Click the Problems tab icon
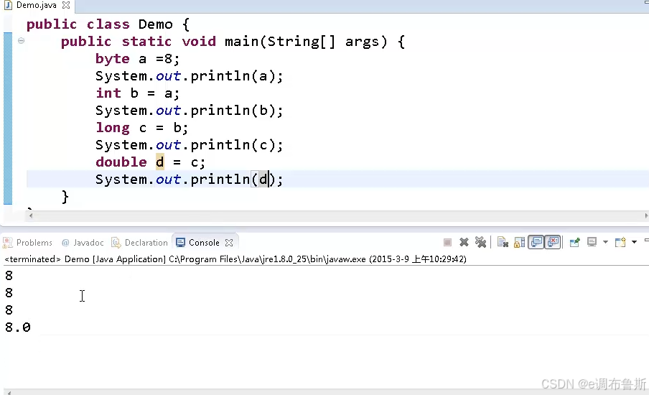 point(7,243)
